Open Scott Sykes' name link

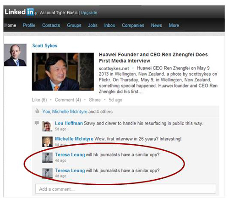coord(45,45)
